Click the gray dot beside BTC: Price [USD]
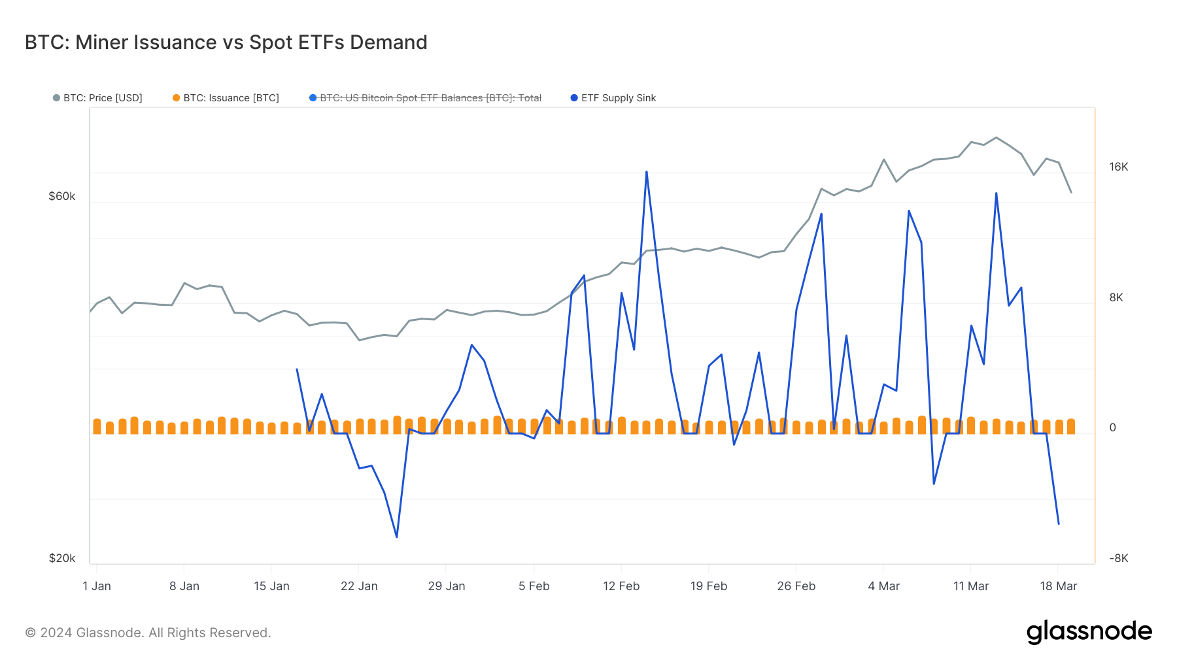1177x662 pixels. coord(56,98)
